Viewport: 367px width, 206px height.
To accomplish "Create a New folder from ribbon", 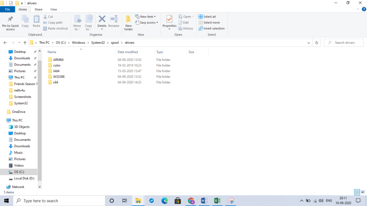I will click(x=128, y=22).
